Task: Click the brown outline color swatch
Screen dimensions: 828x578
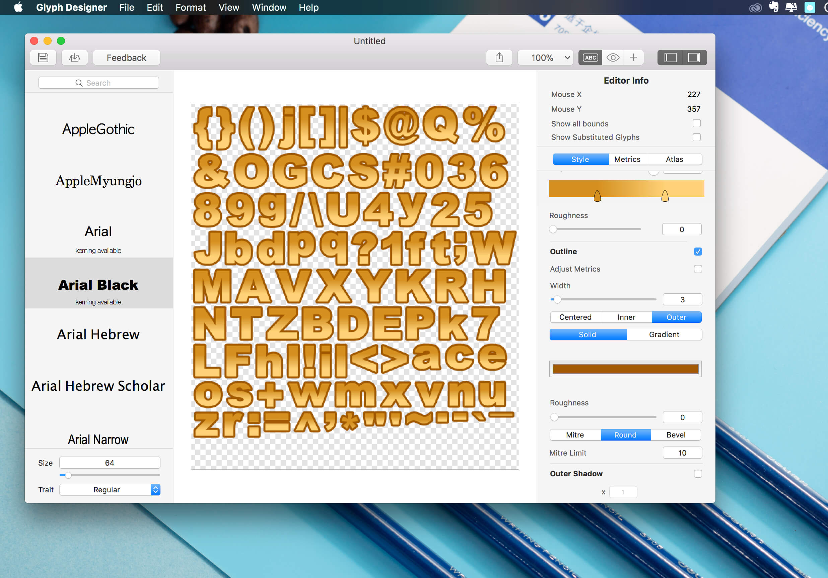Action: point(625,369)
